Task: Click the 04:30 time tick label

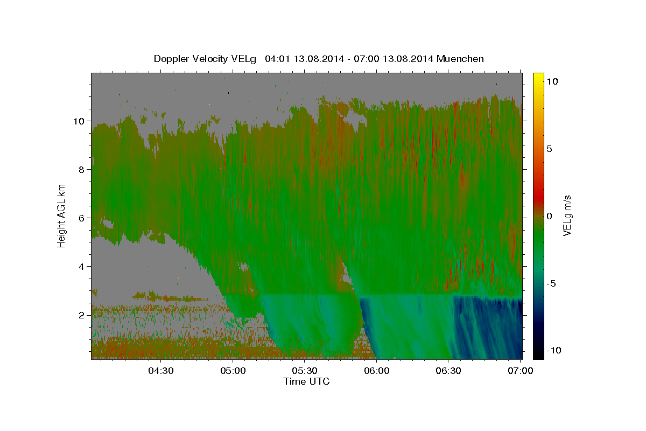Action: pyautogui.click(x=161, y=371)
